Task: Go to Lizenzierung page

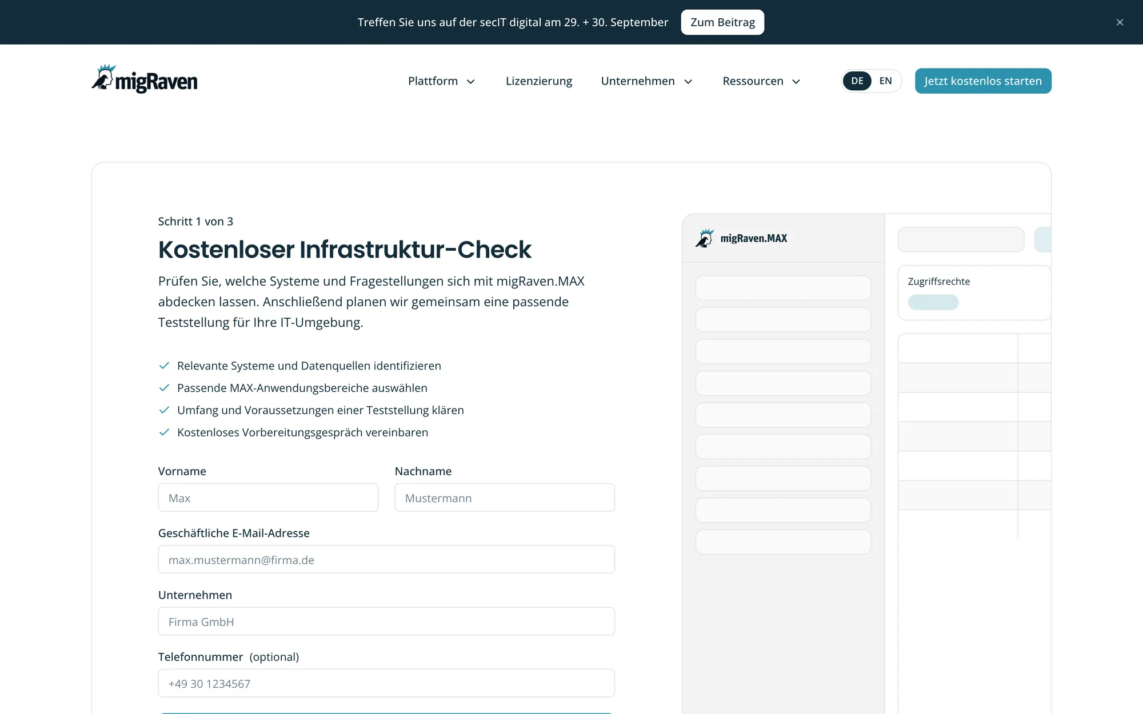Action: (x=539, y=81)
